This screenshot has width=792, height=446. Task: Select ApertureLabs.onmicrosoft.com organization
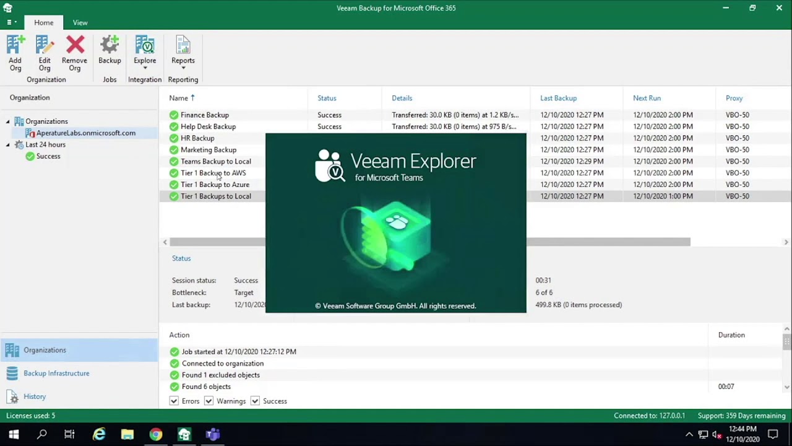[85, 133]
